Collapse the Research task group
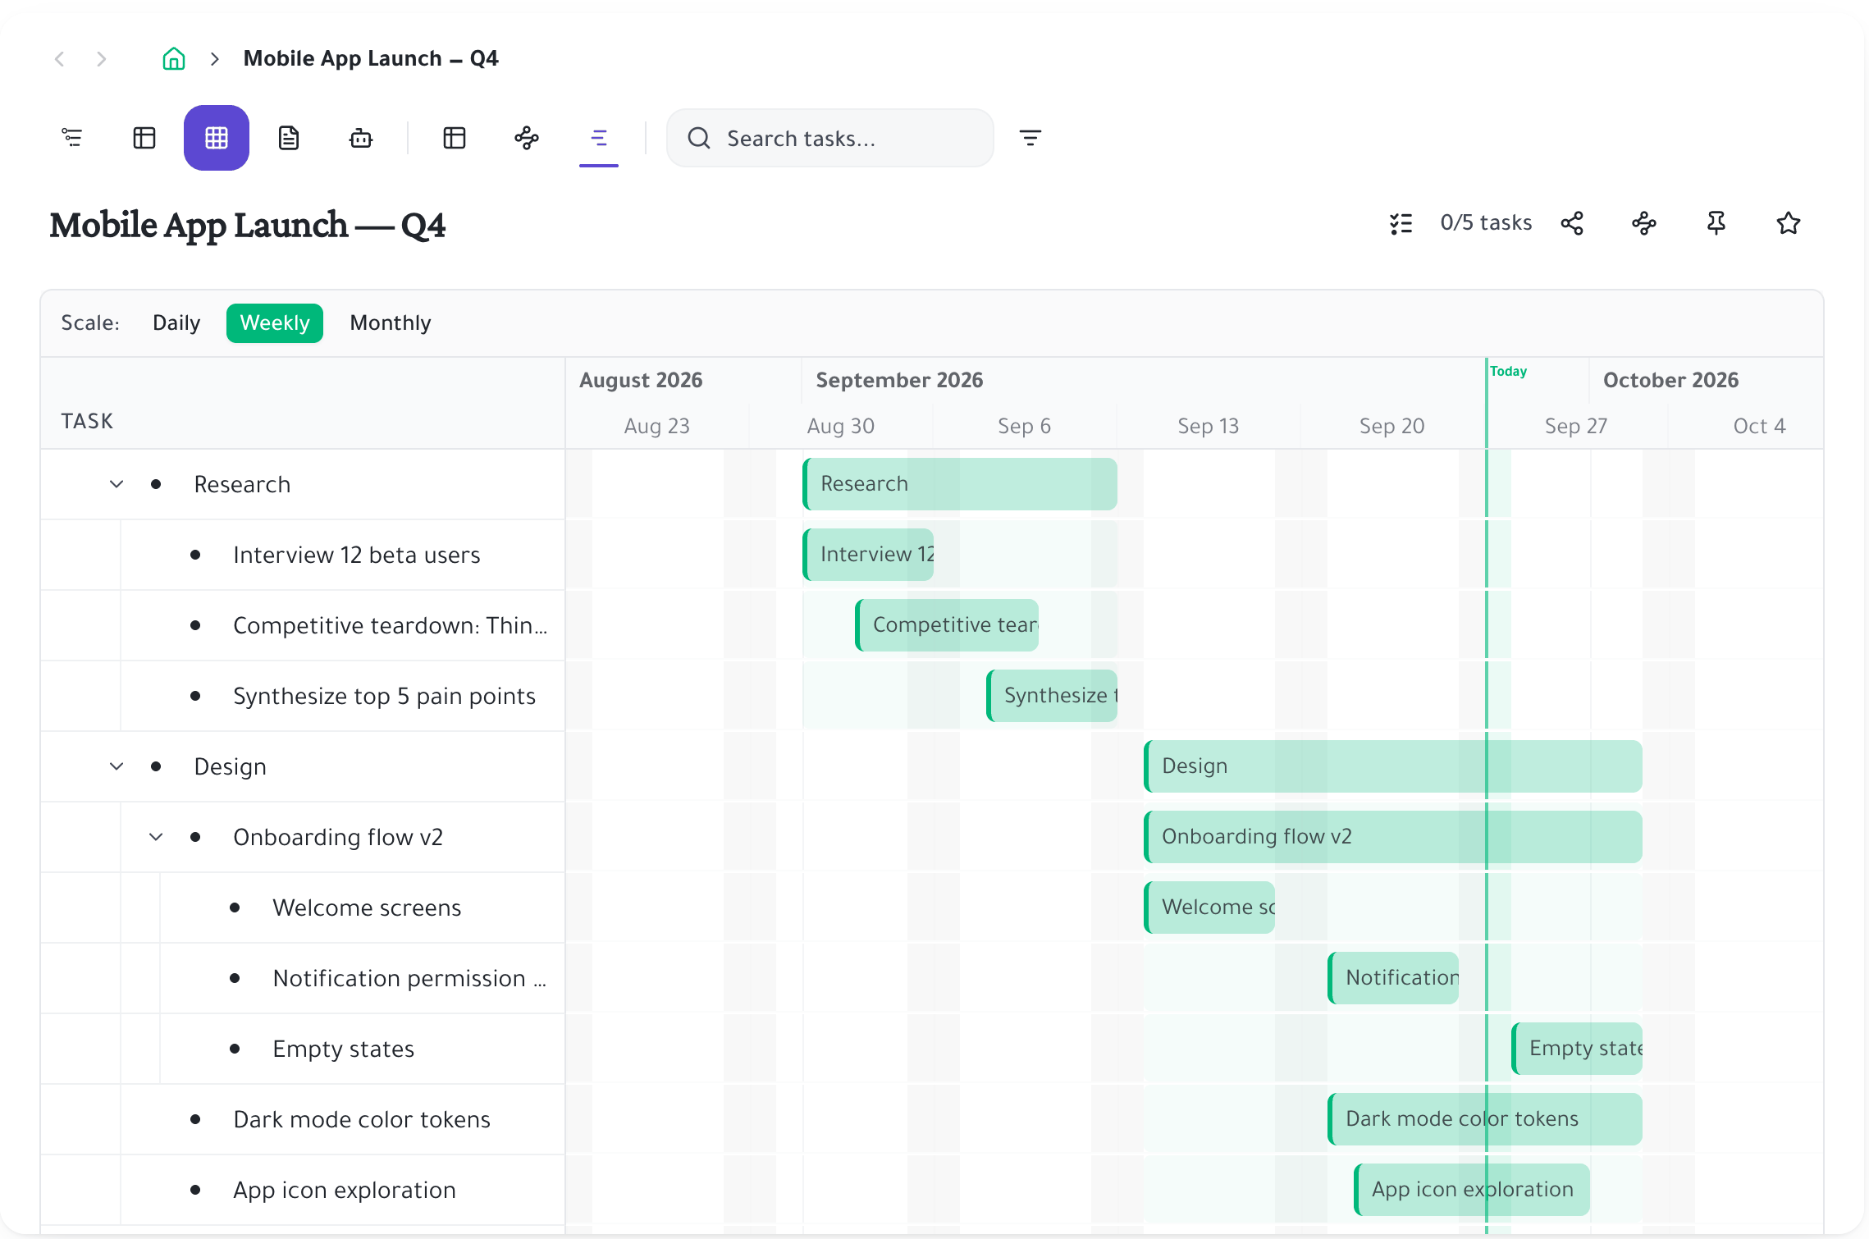Viewport: 1869px width, 1239px height. click(117, 484)
